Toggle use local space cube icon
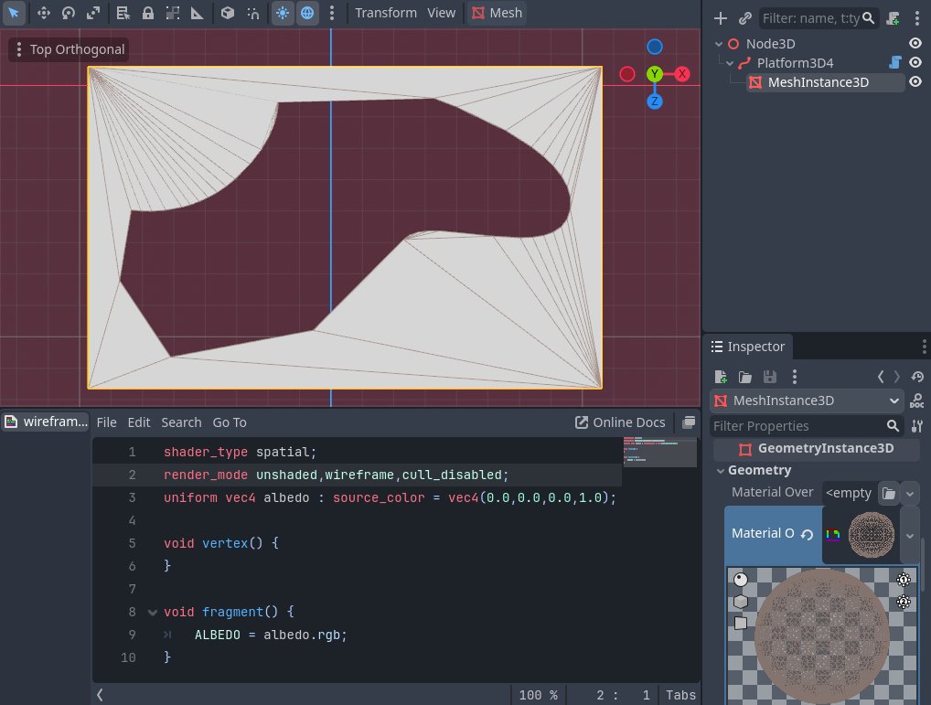Screen dimensions: 931x705 point(228,13)
